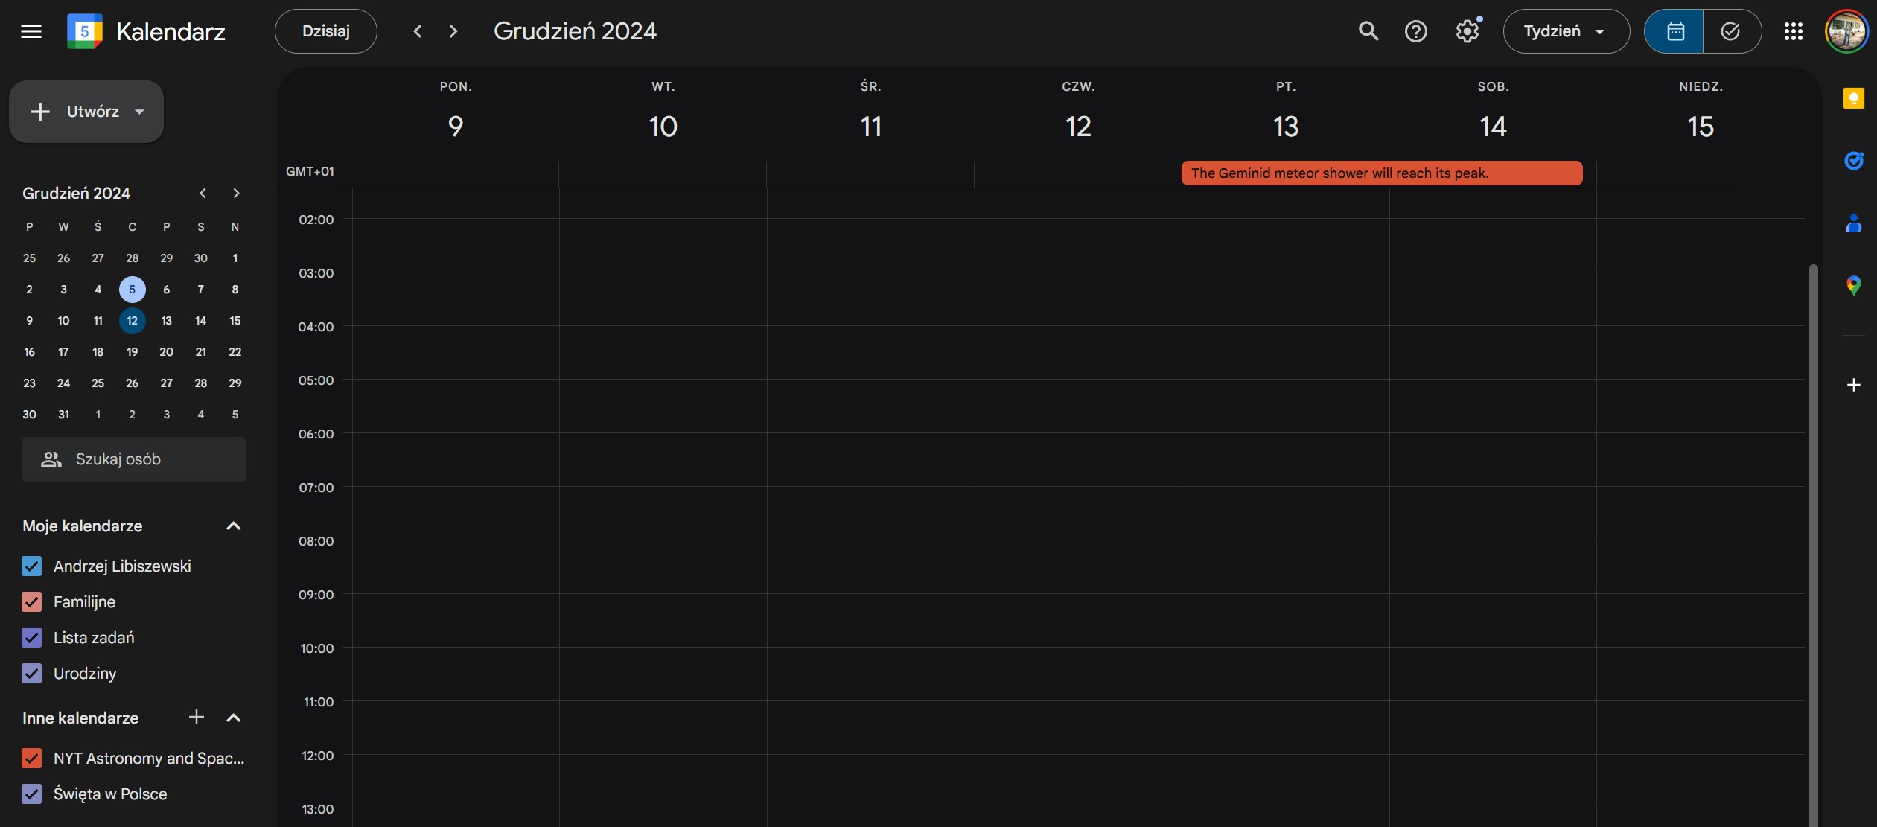Viewport: 1877px width, 827px height.
Task: Open Google Maps side panel icon
Action: point(1853,285)
